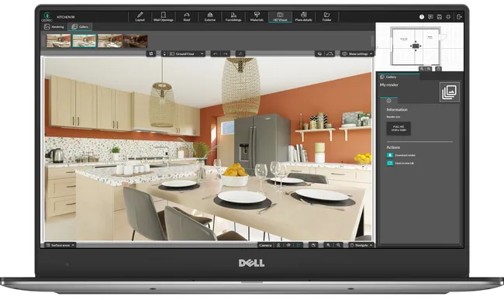The height and width of the screenshot is (300, 504).
Task: Click the floor level up/down stepper
Action: pos(164,53)
